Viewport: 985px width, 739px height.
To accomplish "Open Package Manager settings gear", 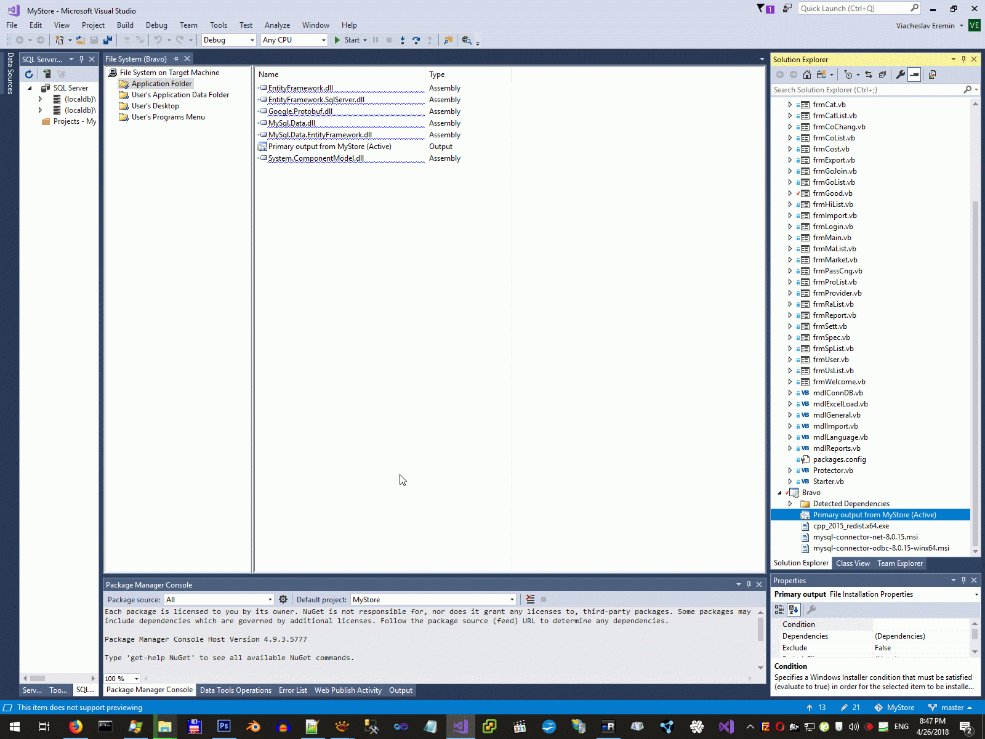I will pyautogui.click(x=283, y=599).
